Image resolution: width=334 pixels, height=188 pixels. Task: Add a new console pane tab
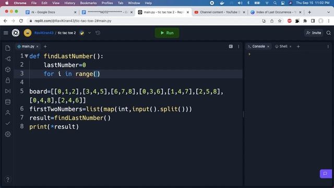click(x=298, y=46)
